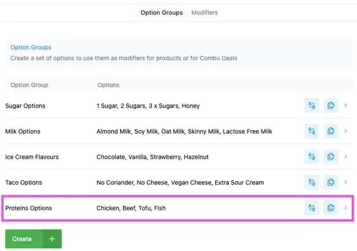This screenshot has width=357, height=251.
Task: Duplicate the Milk Options group
Action: [x=330, y=131]
